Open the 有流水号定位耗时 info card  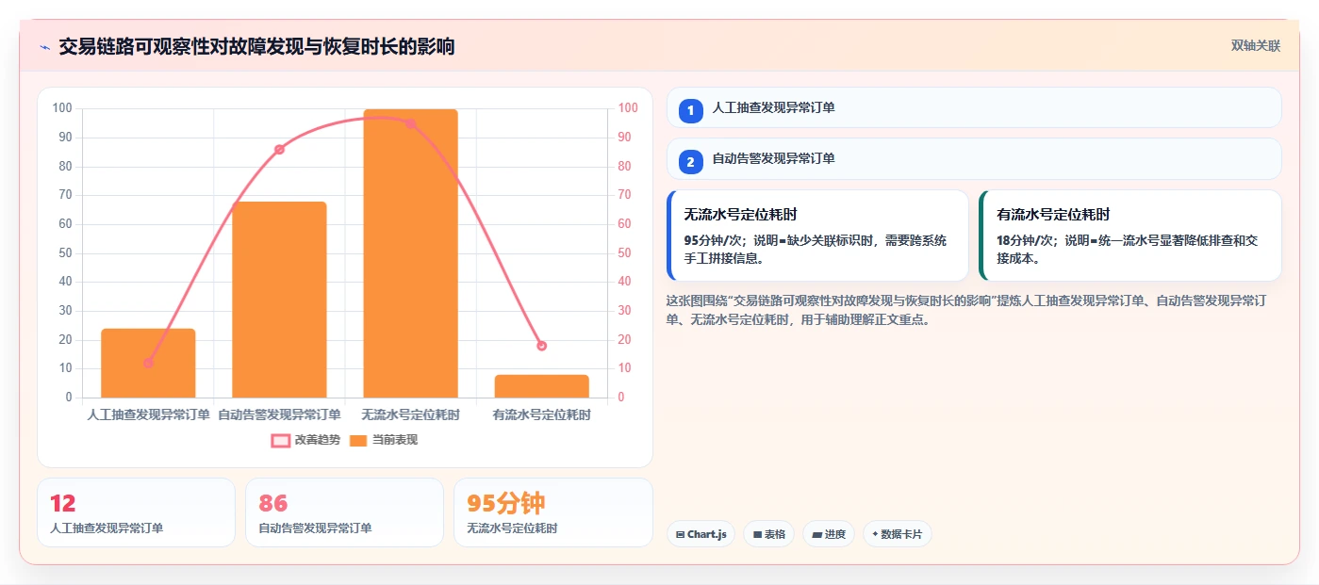coord(1130,236)
